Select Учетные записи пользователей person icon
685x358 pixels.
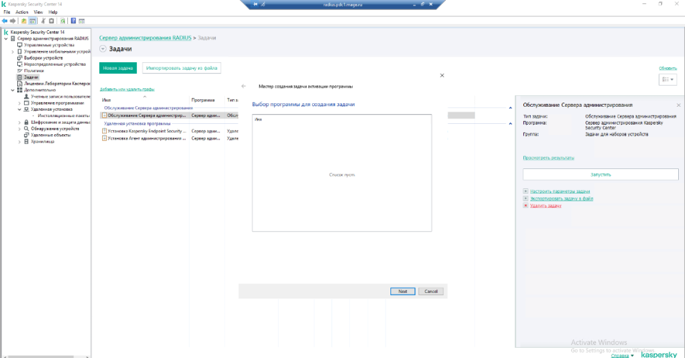point(26,97)
